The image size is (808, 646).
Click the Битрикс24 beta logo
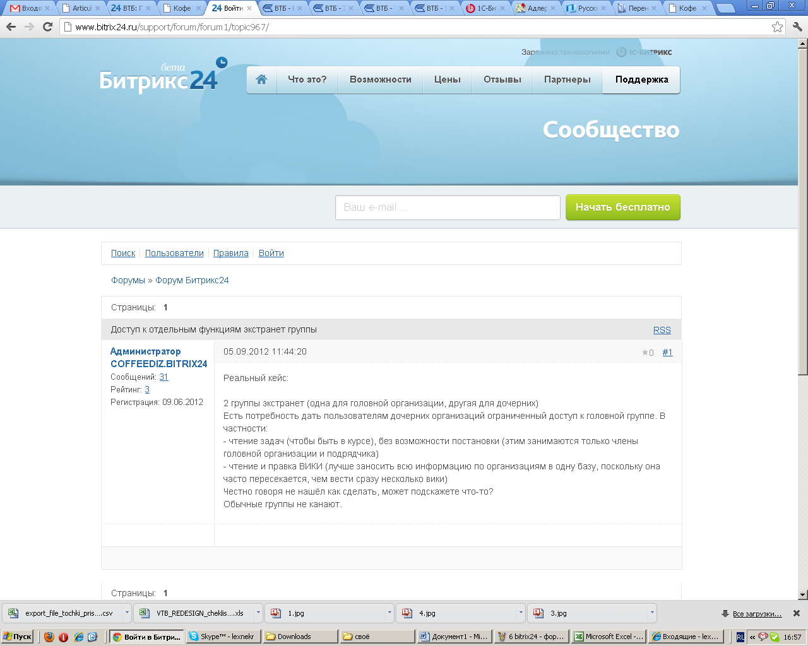(163, 76)
